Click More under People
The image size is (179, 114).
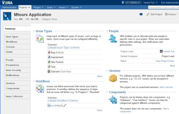point(172,66)
